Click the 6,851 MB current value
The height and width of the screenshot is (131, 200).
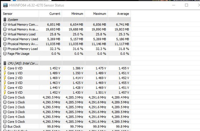point(53,25)
